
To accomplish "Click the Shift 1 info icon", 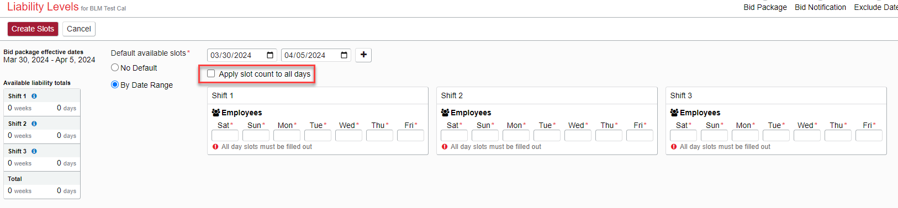I will (34, 96).
